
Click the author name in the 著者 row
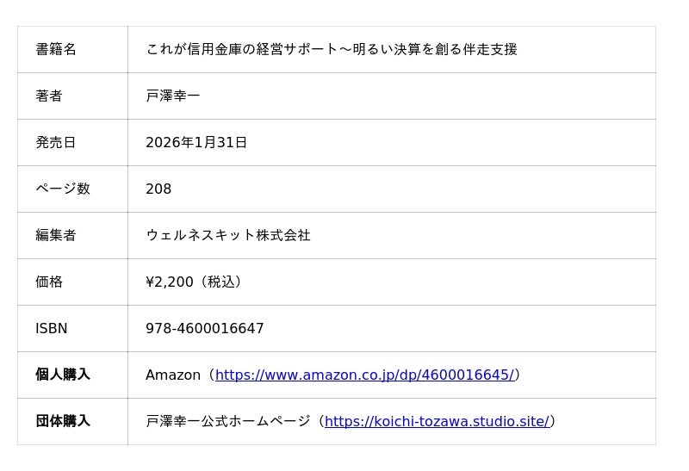(x=173, y=96)
